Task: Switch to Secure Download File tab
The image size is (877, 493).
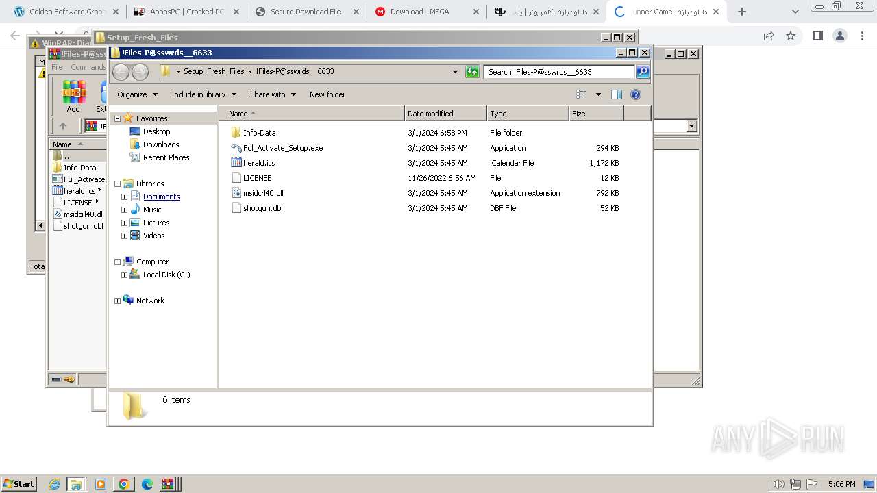Action: (x=306, y=12)
